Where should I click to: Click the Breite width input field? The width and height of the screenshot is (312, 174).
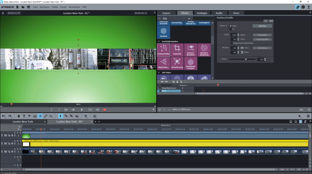234,35
